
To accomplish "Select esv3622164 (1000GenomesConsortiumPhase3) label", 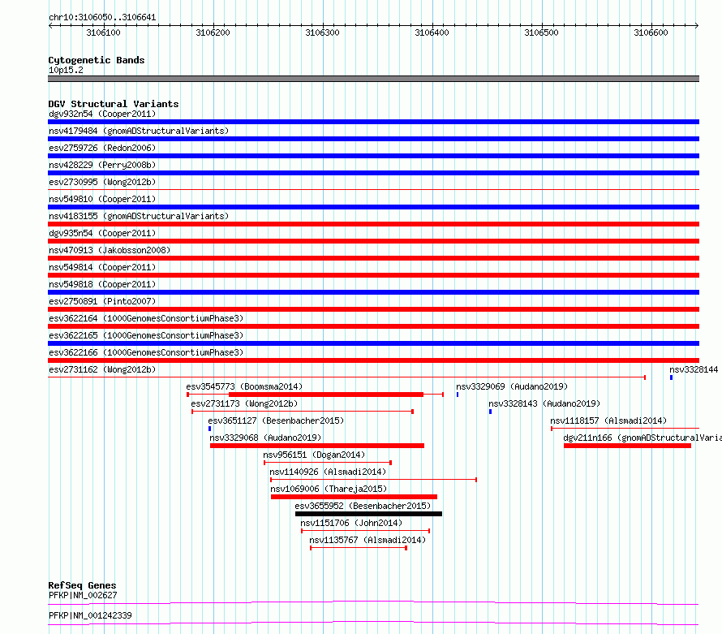I will (146, 318).
